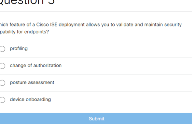Click the 'posture assessment' answer text

point(32,83)
